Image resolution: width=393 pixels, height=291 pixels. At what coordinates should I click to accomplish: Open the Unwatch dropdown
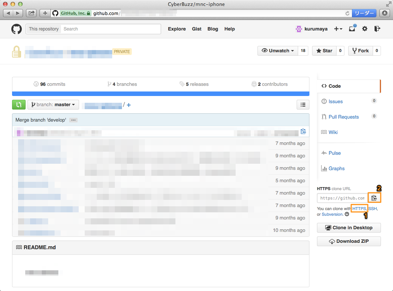[278, 50]
